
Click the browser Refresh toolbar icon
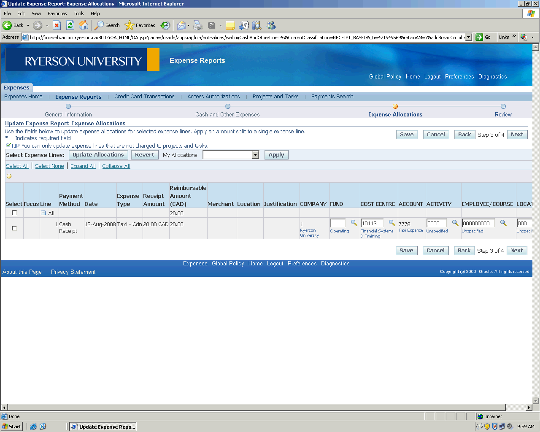[x=70, y=25]
